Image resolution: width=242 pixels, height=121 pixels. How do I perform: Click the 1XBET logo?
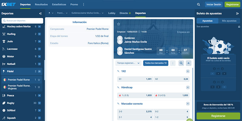tap(9, 5)
